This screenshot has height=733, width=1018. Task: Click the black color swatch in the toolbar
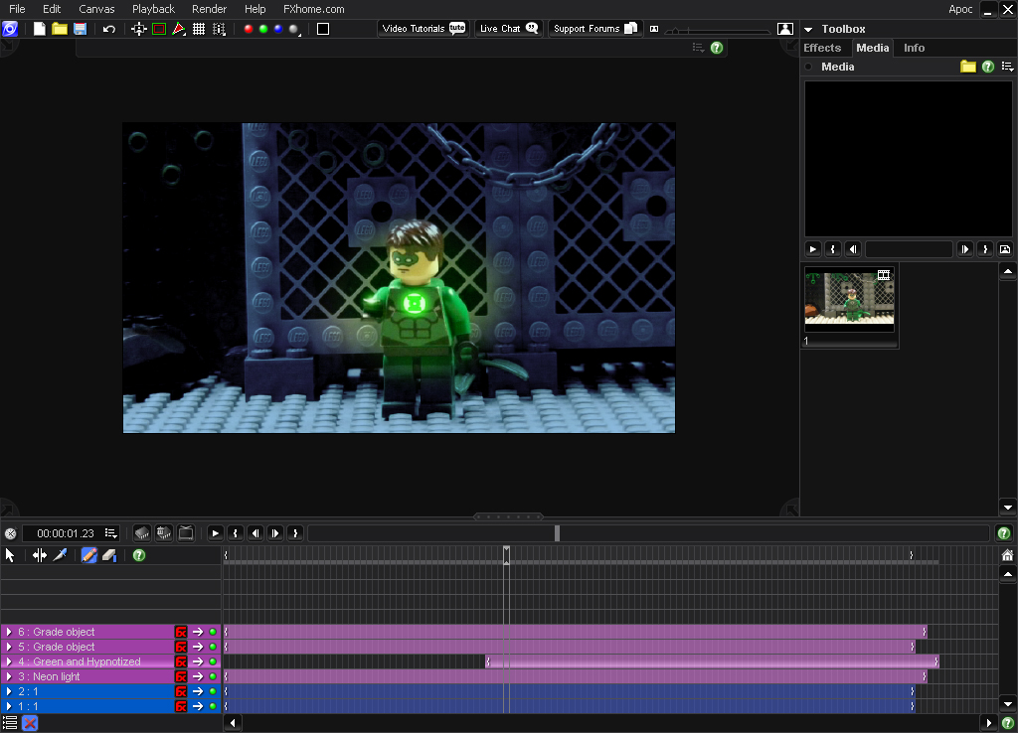click(323, 30)
